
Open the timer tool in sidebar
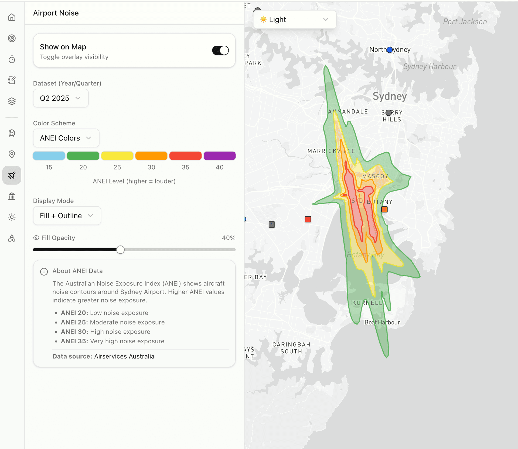(12, 59)
